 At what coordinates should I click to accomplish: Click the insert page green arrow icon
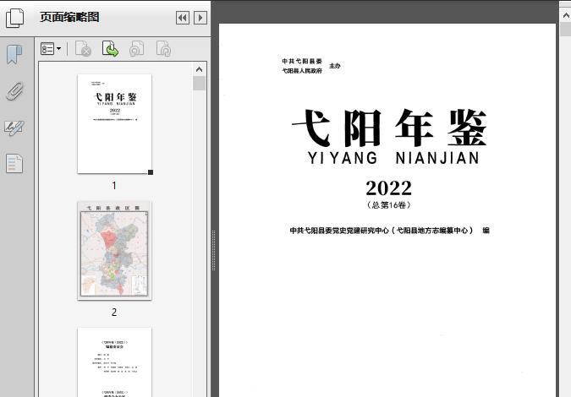point(110,49)
